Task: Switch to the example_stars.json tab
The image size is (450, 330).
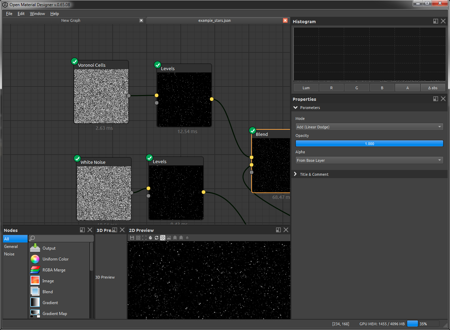Action: 214,20
